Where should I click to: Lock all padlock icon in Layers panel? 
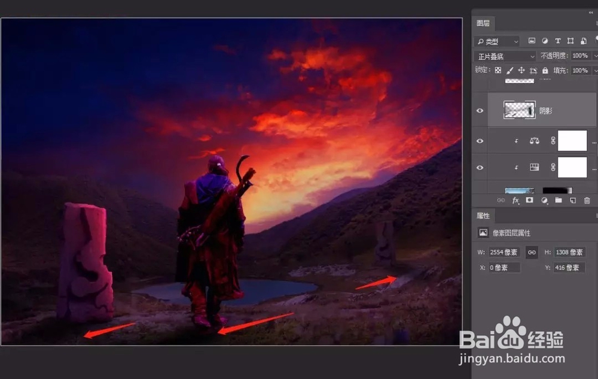click(545, 70)
